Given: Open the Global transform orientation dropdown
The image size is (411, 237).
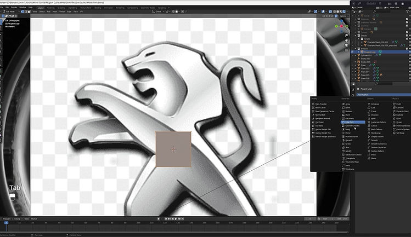Looking at the screenshot, I should [x=159, y=11].
